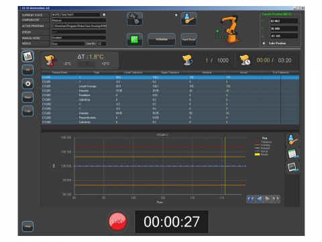
Task: Click the Manual Mode field showing Disabled
Action: [78, 38]
